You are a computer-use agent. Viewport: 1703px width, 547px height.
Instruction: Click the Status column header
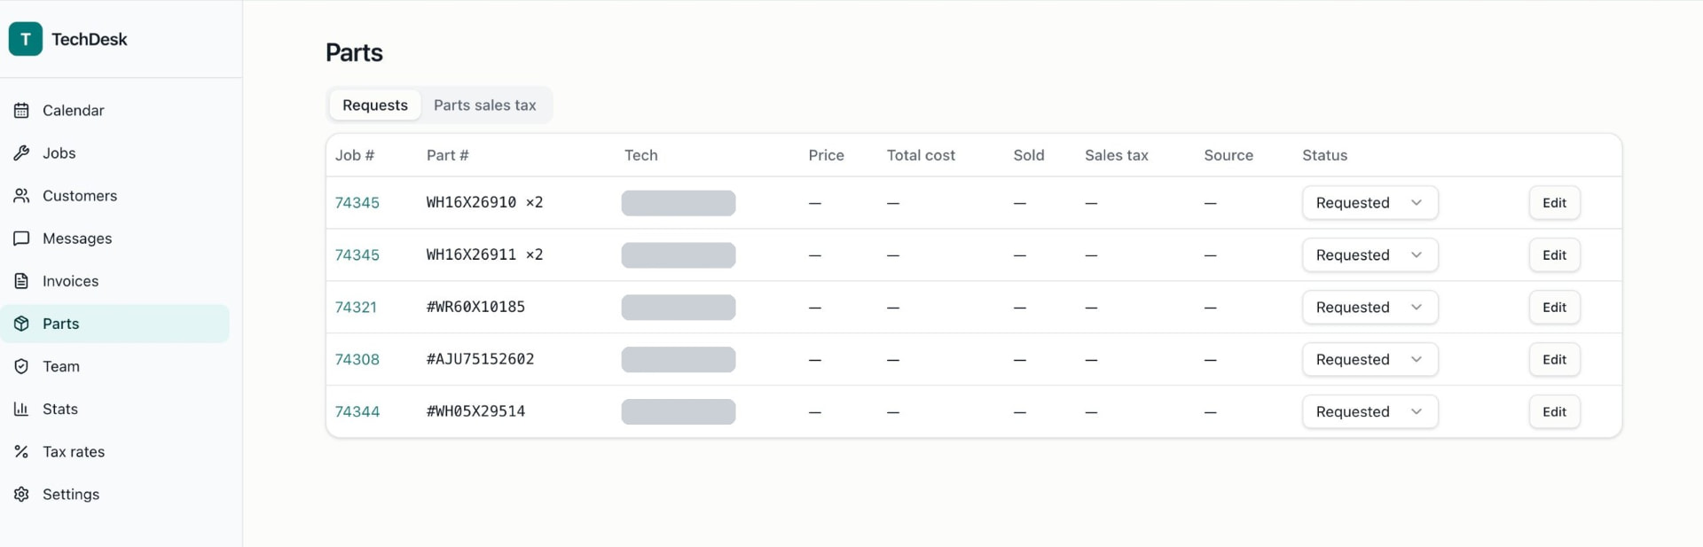1324,155
